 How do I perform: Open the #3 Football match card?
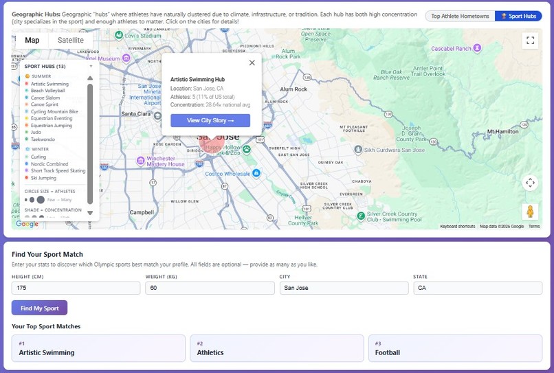(x=455, y=348)
